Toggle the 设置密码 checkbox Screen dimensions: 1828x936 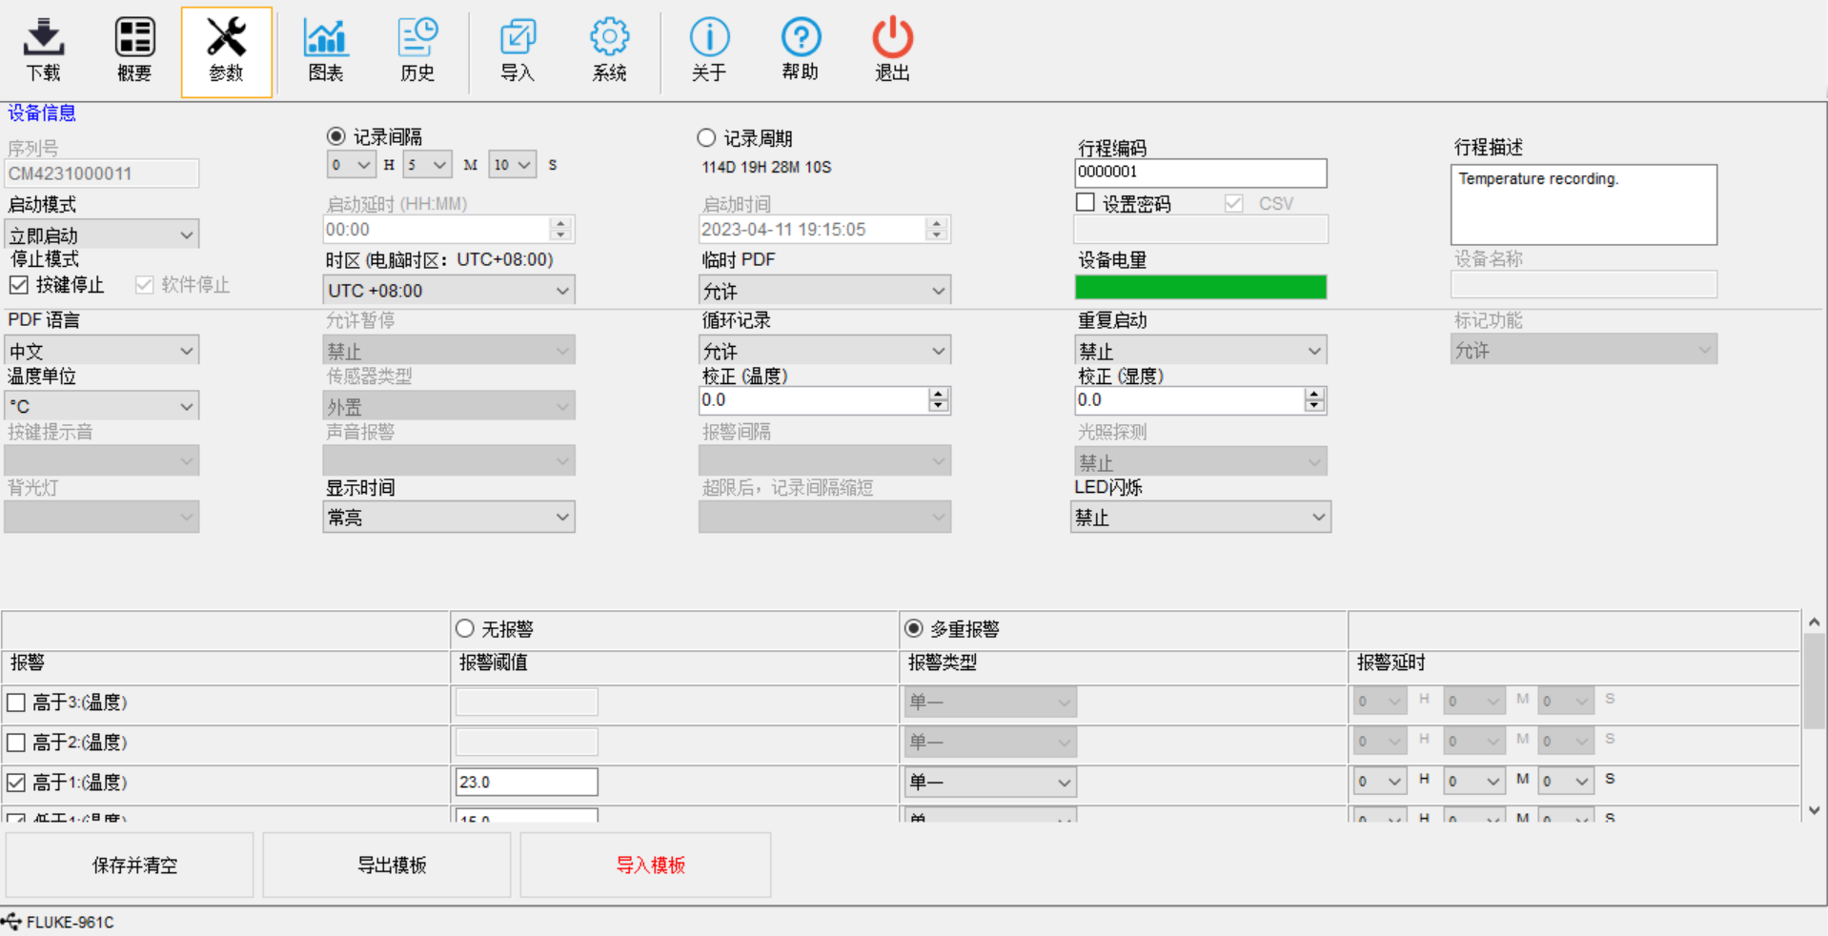pyautogui.click(x=1085, y=202)
